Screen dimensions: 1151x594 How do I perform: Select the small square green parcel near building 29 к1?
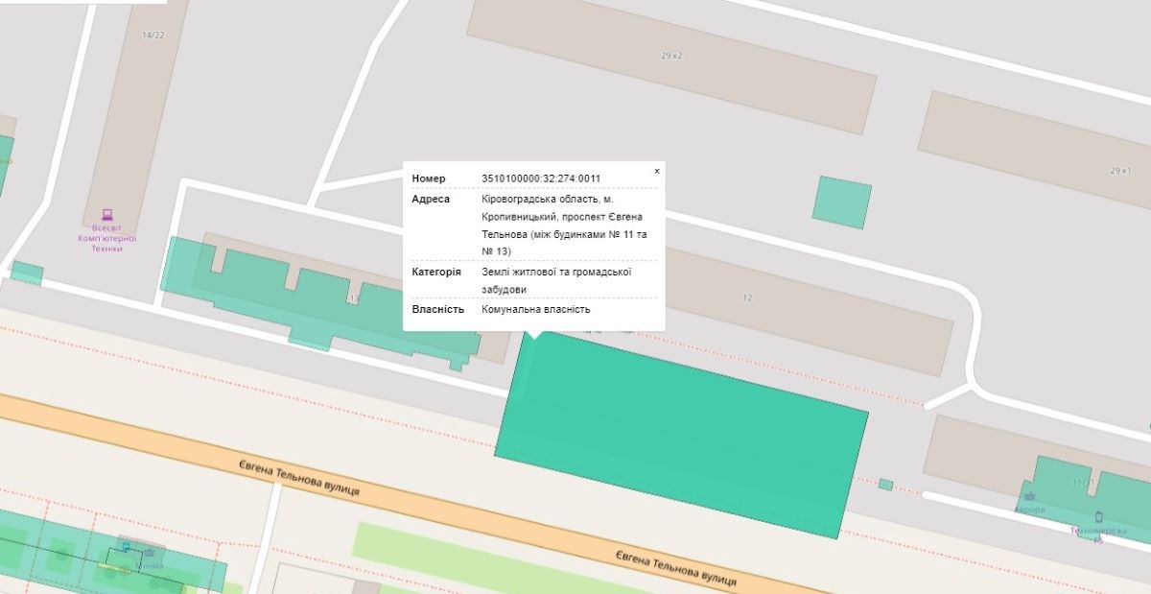(842, 202)
